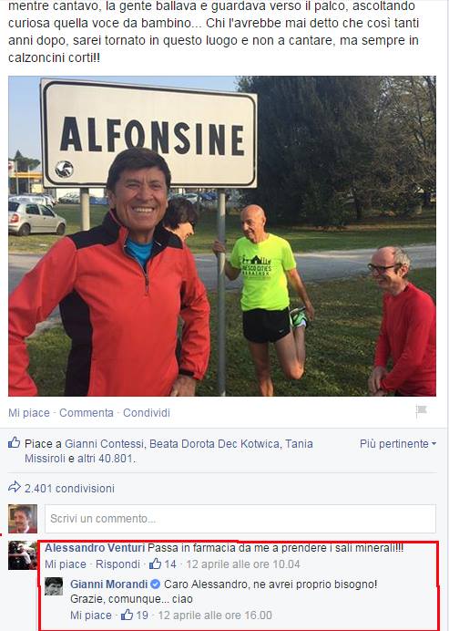
Task: Click the '12 aprile alle ore 10.04' timestamp
Action: [243, 564]
